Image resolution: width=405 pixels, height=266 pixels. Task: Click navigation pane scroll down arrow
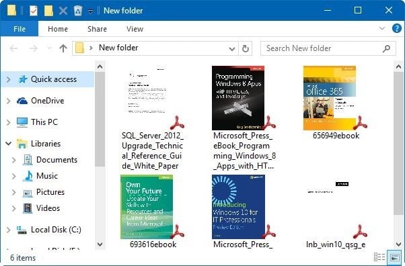click(x=100, y=244)
